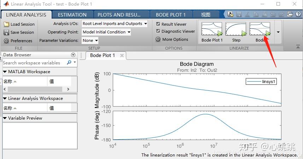
Task: Click More Options button
Action: click(172, 39)
